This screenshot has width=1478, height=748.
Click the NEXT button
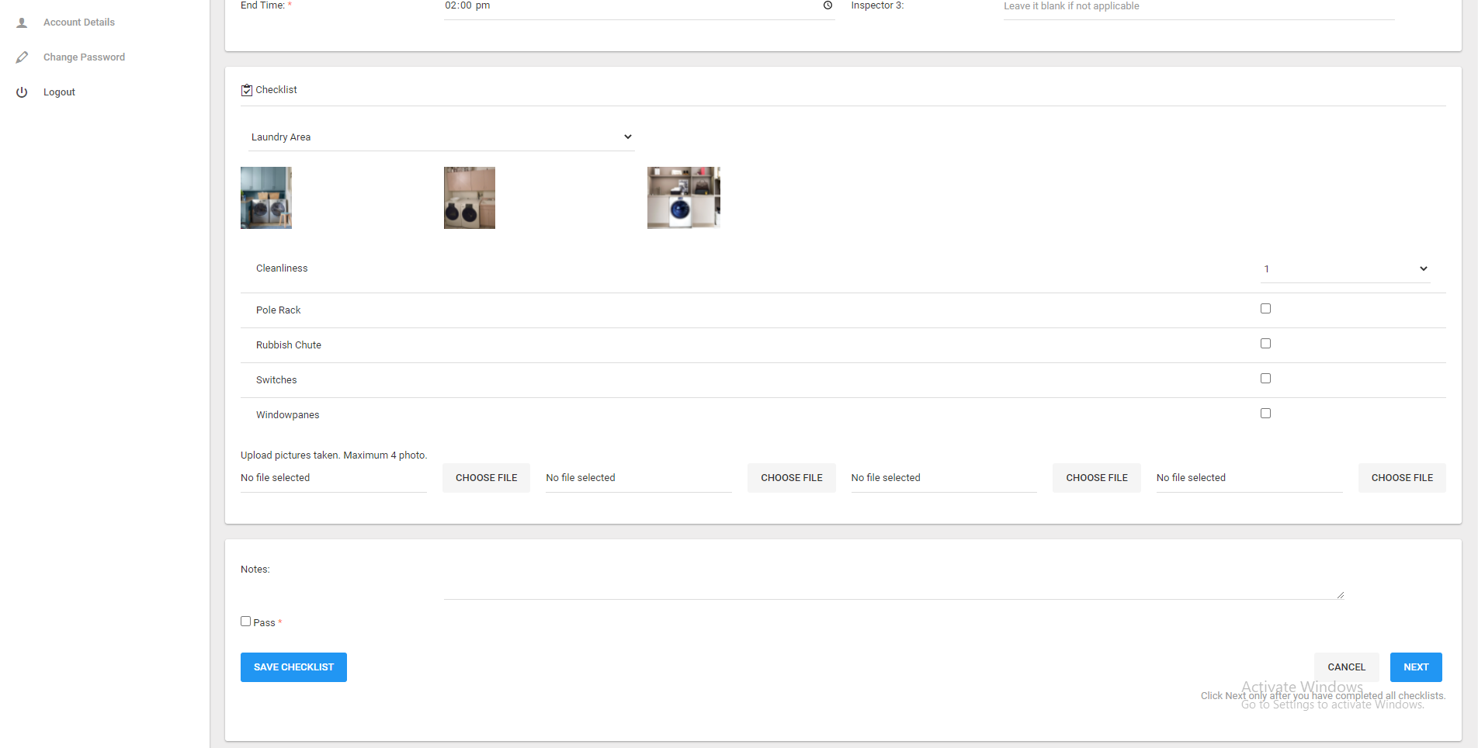[1416, 667]
